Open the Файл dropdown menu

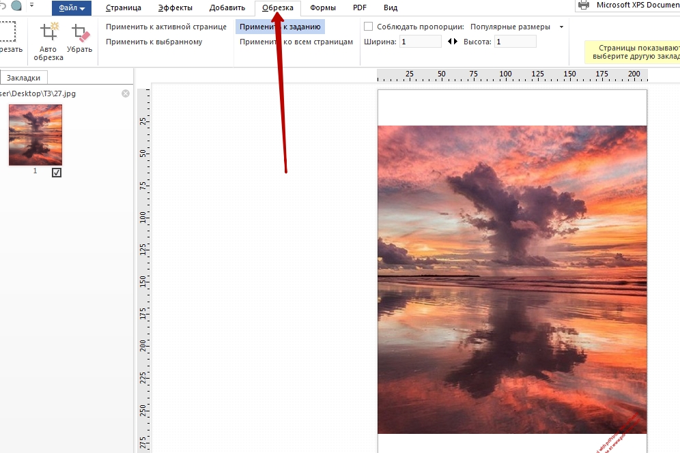click(72, 8)
